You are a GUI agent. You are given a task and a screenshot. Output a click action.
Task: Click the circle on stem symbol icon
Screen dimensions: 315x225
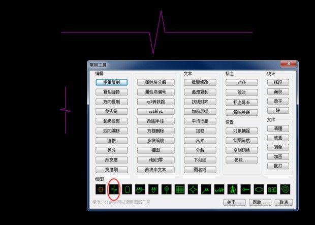pos(166,189)
